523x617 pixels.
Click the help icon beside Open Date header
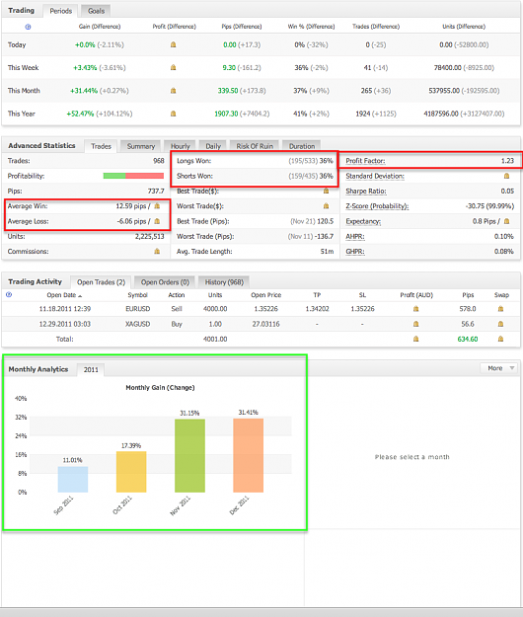(x=9, y=294)
